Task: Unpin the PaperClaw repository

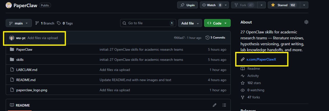Action: pyautogui.click(x=188, y=5)
